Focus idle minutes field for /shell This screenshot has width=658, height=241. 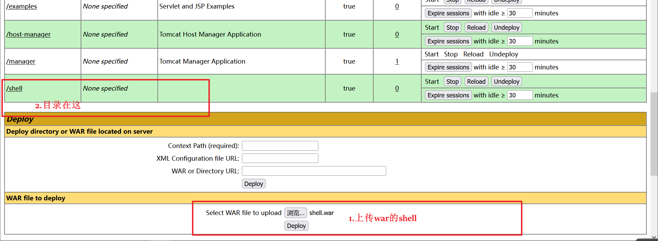tap(520, 95)
